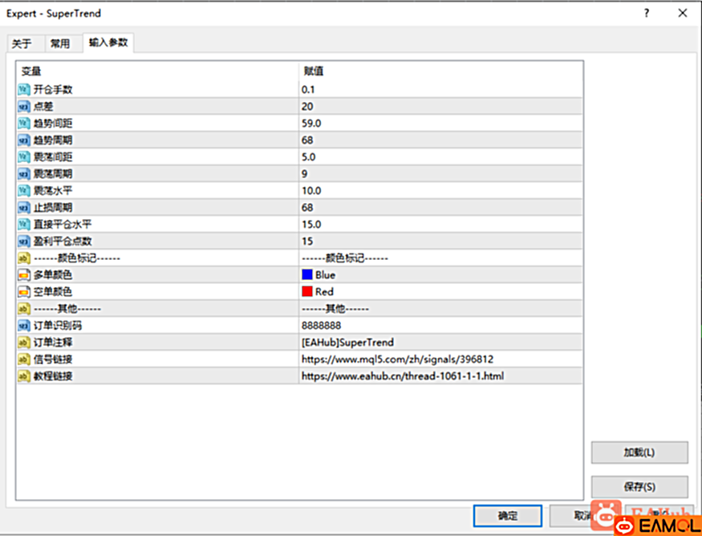Click the color icon beside 空单颜色
This screenshot has width=702, height=536.
point(23,292)
